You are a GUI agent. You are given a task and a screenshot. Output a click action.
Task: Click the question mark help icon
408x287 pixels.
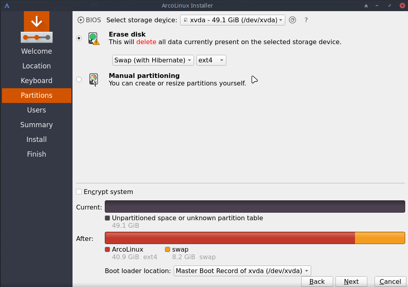(x=306, y=20)
